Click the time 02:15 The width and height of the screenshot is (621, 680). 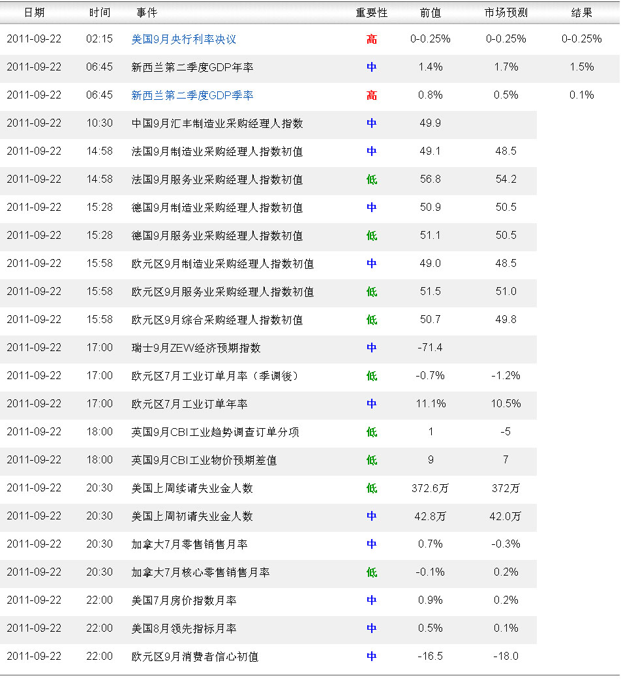99,39
